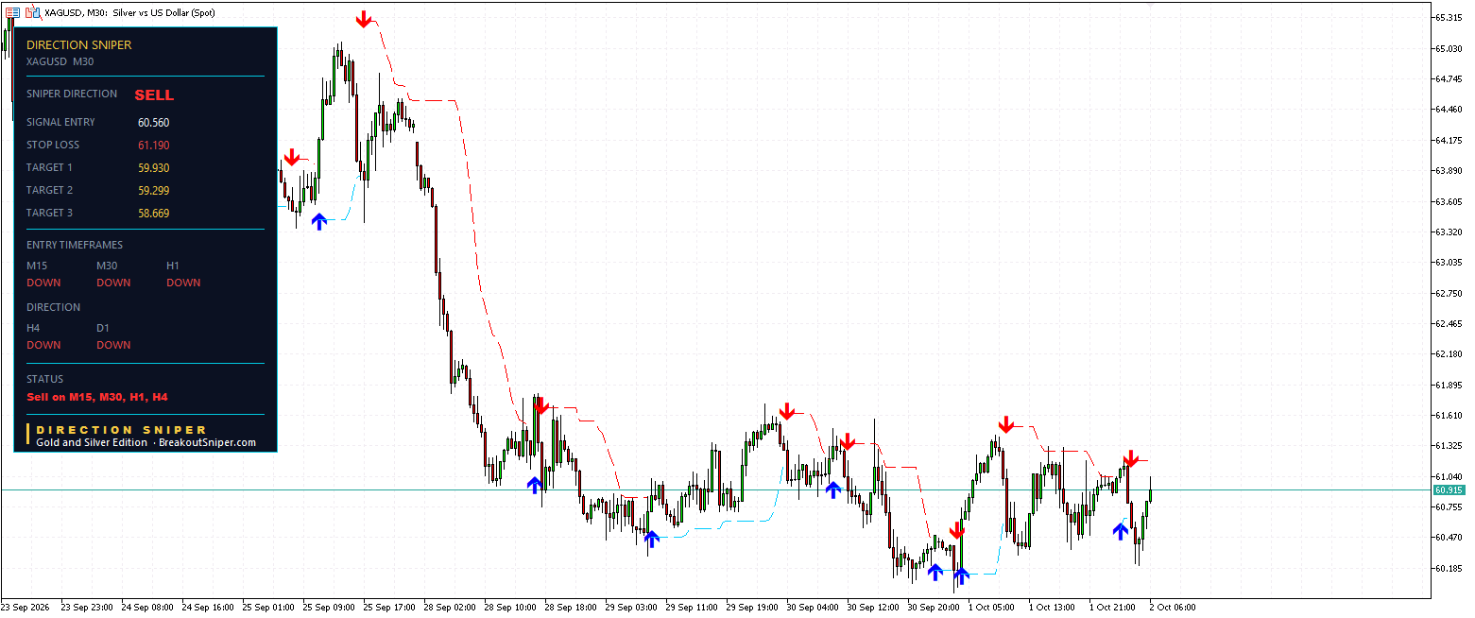Open the BreakoutSniper.com link in the panel

click(x=207, y=442)
